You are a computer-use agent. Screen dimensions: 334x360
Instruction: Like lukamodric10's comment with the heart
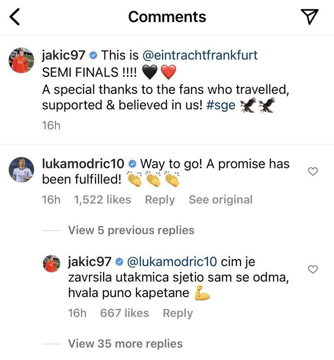point(313,171)
